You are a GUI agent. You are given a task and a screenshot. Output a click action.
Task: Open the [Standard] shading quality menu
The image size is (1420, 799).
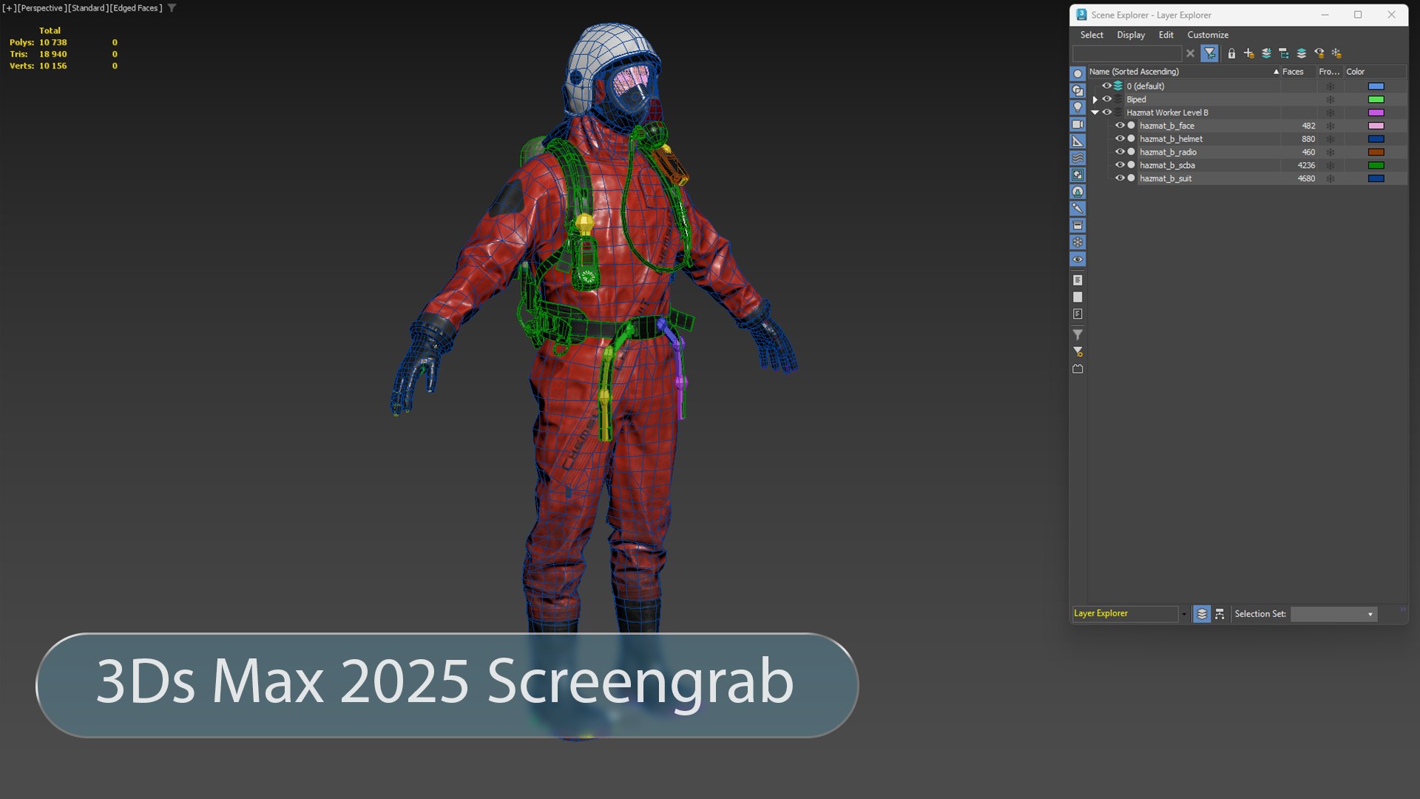(x=88, y=8)
